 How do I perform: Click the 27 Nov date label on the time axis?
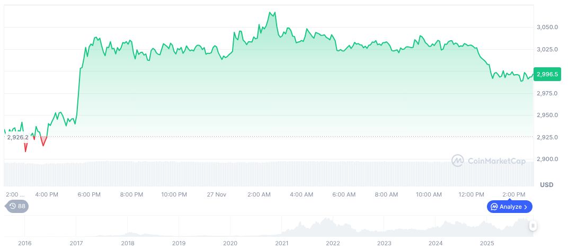pyautogui.click(x=216, y=194)
